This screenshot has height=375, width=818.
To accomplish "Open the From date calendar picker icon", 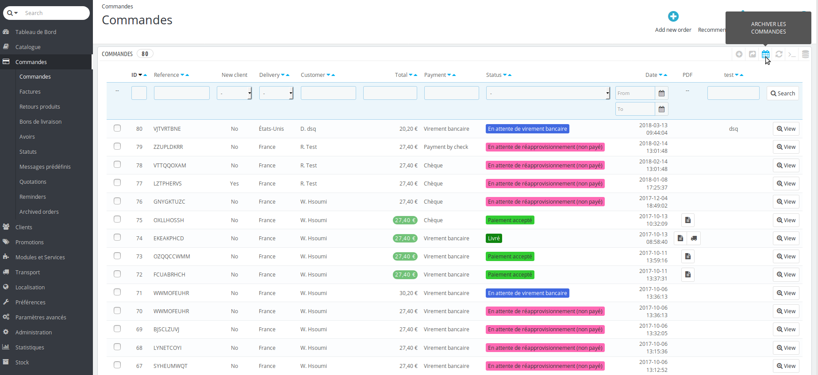I will click(x=661, y=93).
